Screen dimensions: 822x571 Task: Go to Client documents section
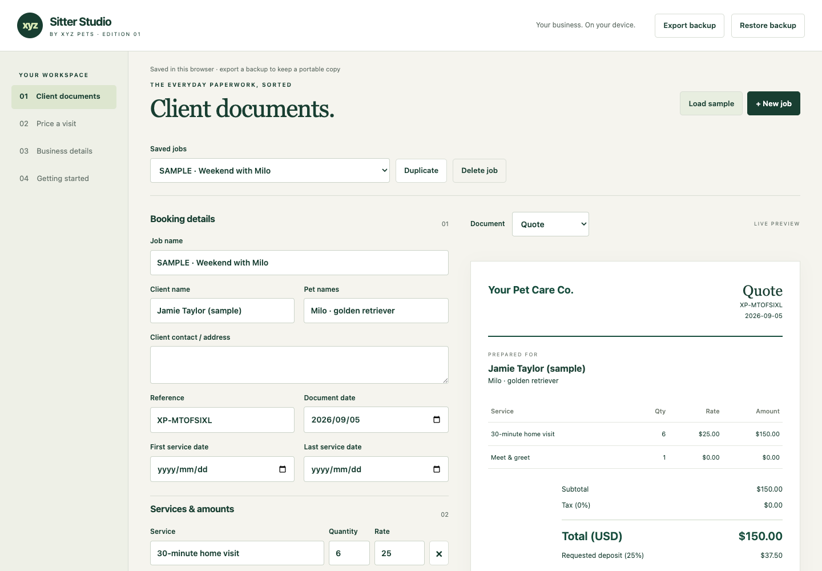(64, 96)
